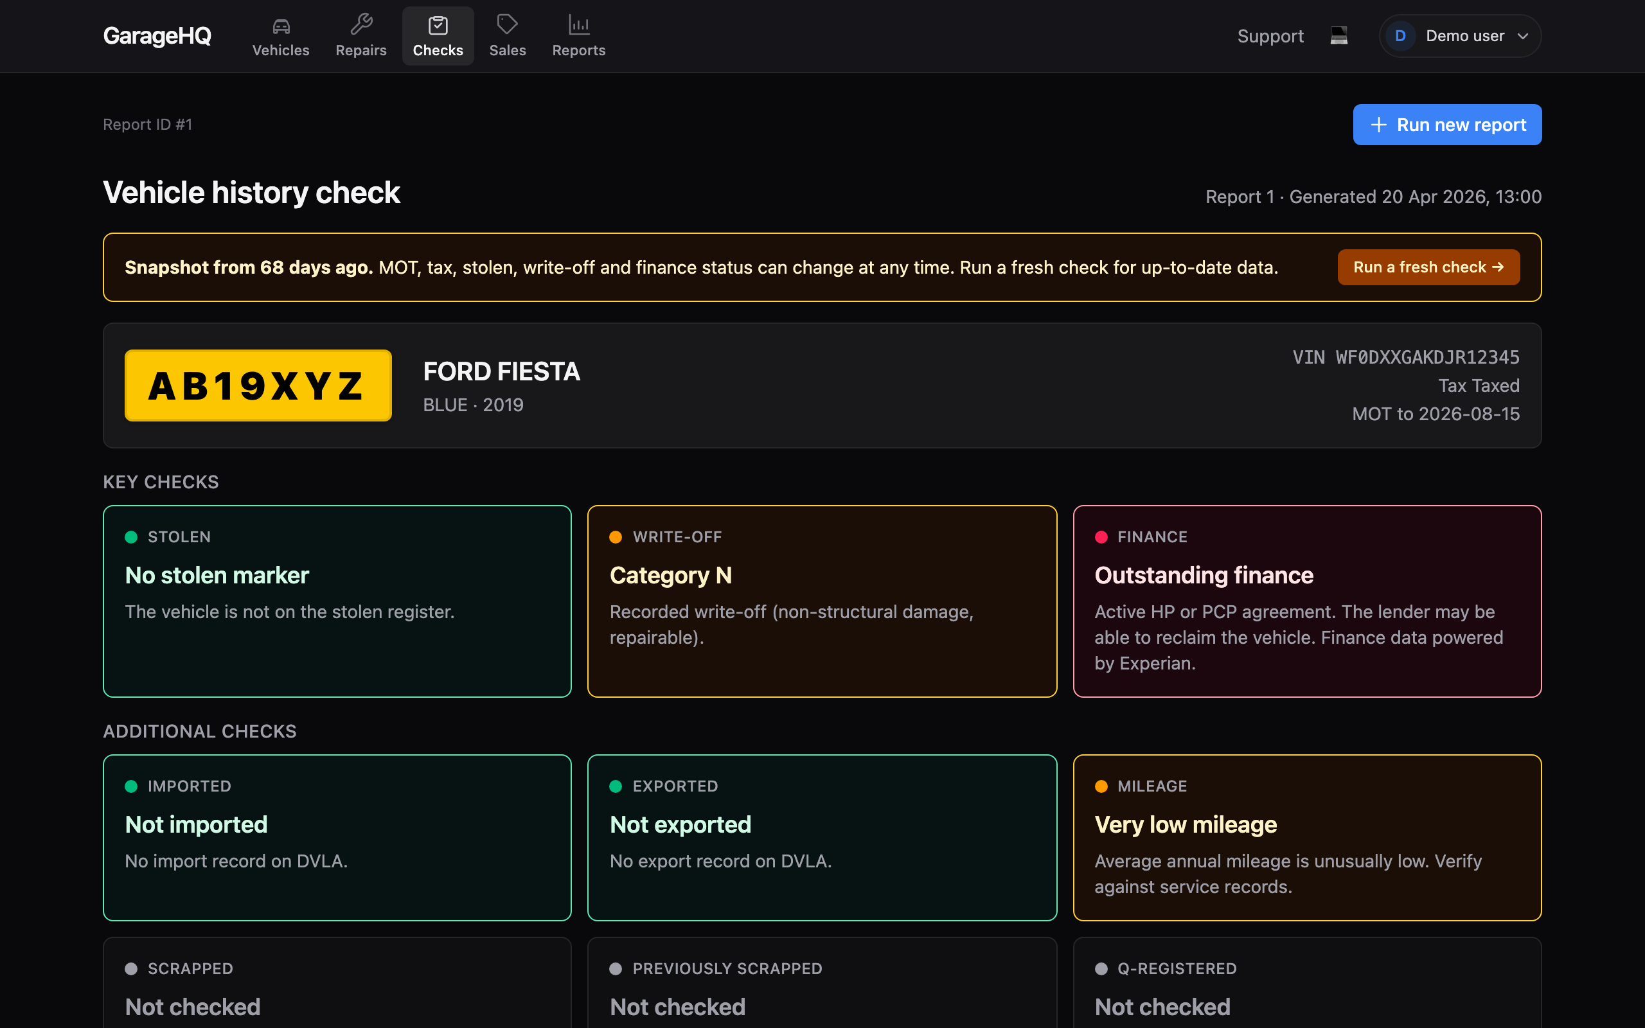Click the green dot beside STOLEN
The width and height of the screenshot is (1645, 1028).
point(131,537)
